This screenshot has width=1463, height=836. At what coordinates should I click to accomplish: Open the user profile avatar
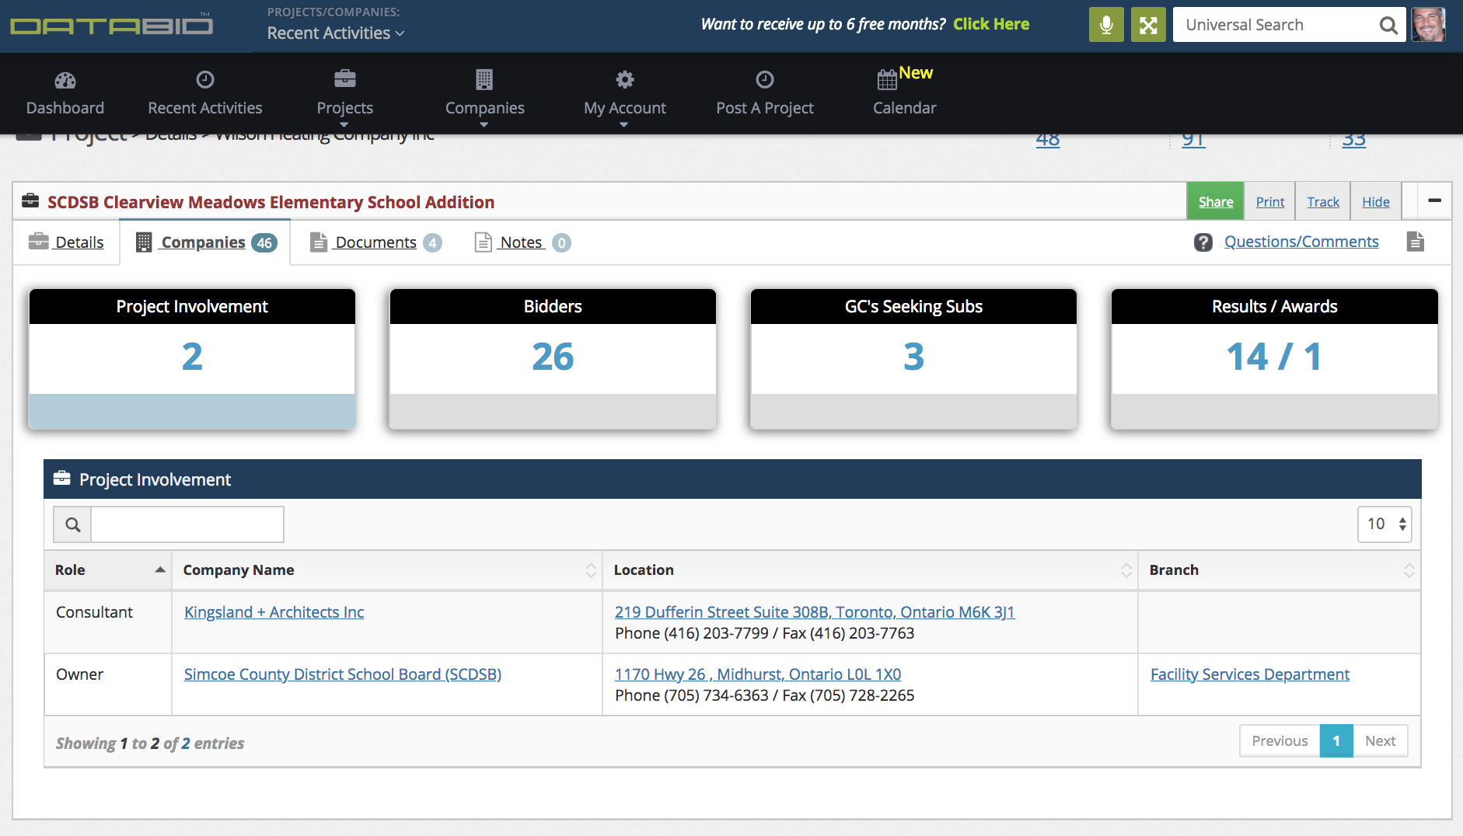(1429, 25)
